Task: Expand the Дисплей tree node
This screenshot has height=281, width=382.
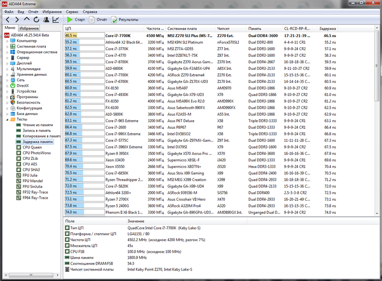Action: pyautogui.click(x=7, y=63)
